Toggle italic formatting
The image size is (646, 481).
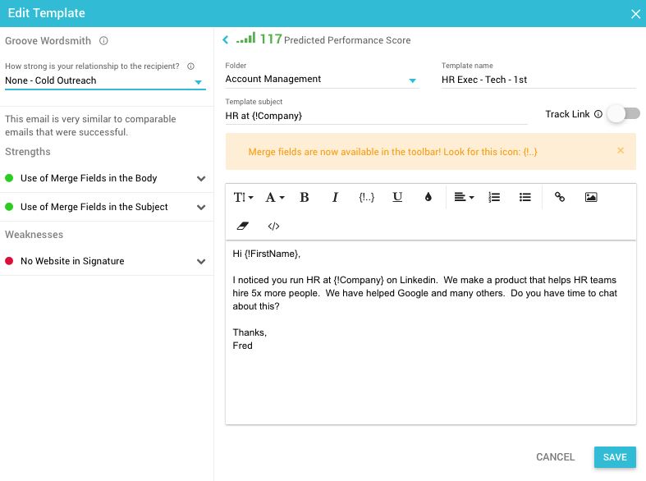[x=336, y=197]
